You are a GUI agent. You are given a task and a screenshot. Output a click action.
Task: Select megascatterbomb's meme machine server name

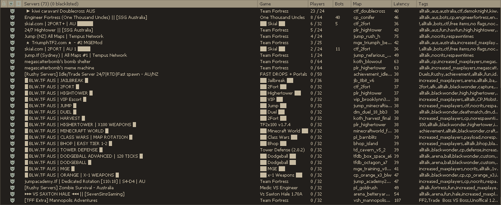[59, 68]
